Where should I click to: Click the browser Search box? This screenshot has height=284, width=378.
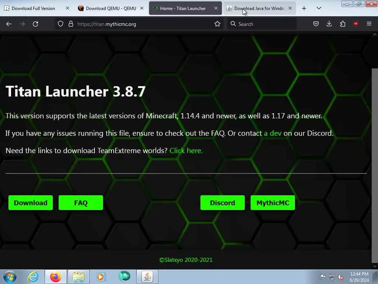(262, 24)
